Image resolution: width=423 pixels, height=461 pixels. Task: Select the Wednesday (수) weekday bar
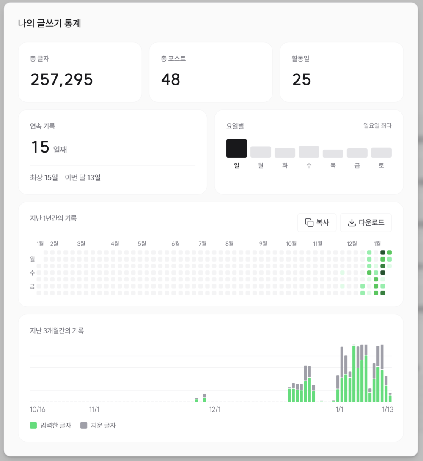tap(309, 152)
